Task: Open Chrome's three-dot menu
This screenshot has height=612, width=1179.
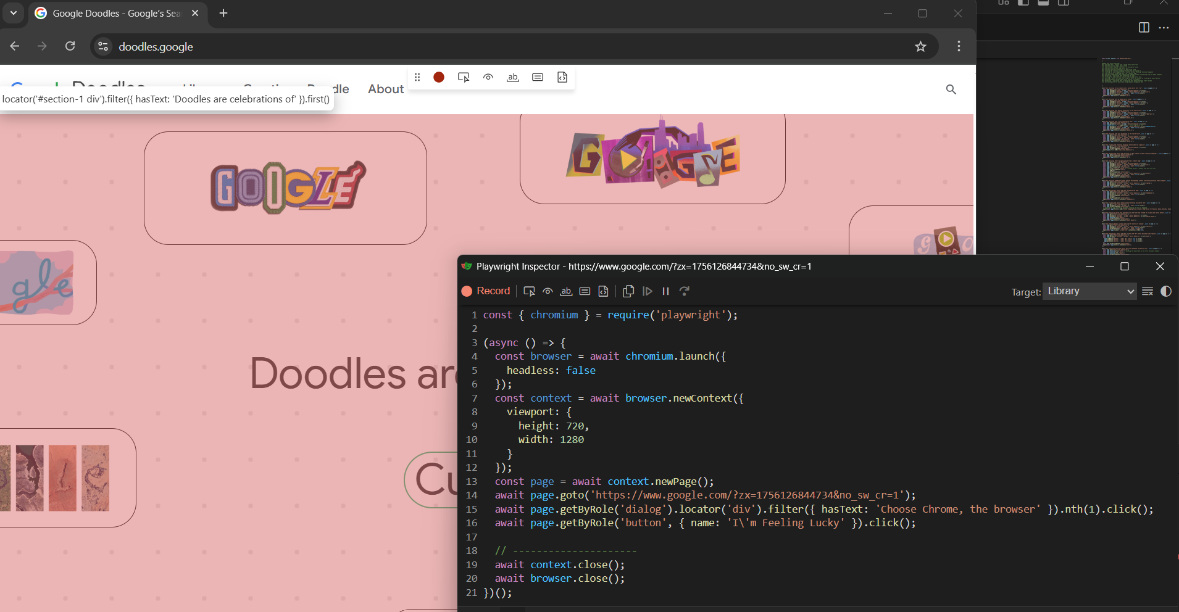Action: tap(959, 46)
